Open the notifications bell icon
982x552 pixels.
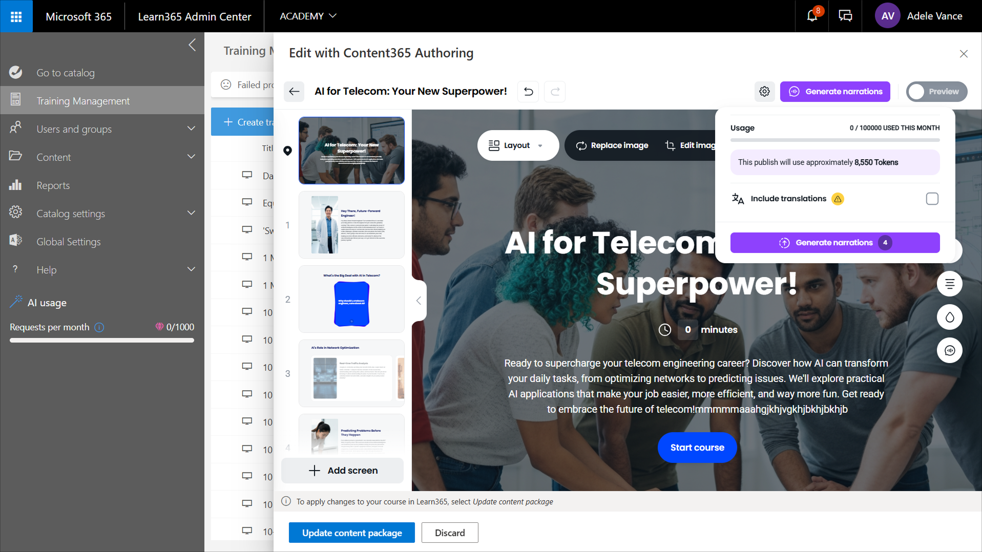tap(812, 16)
